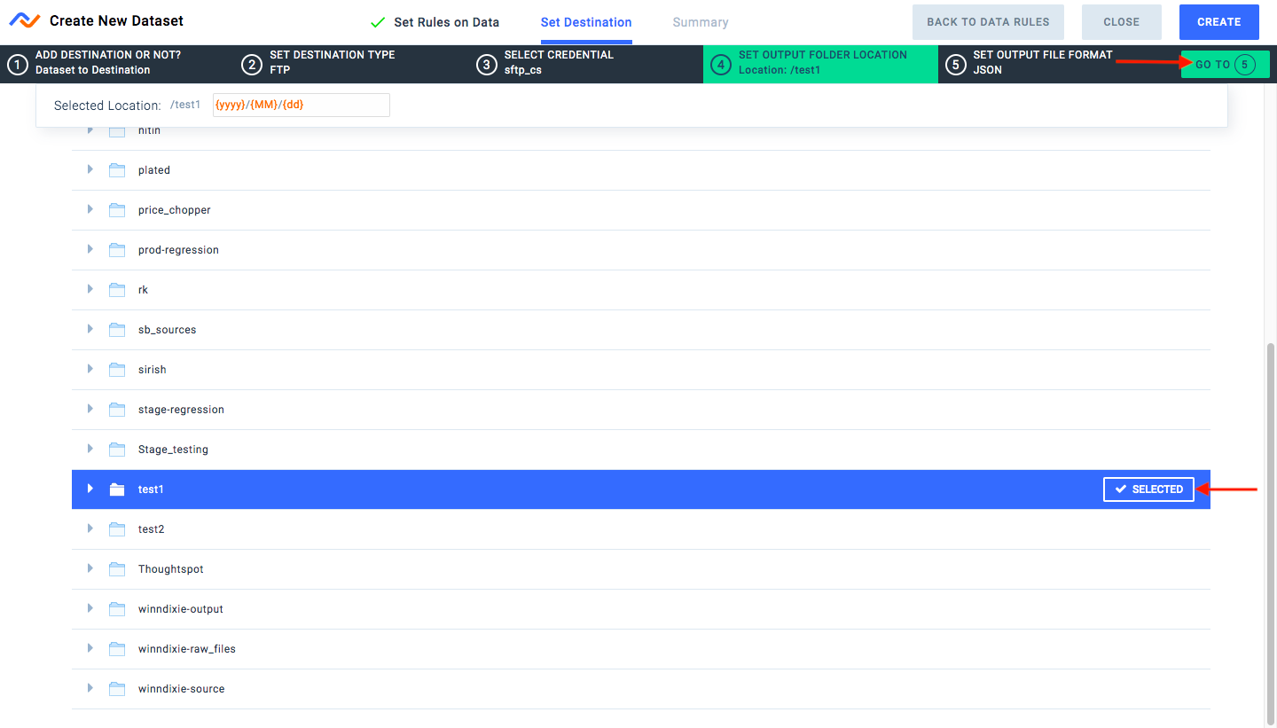Click the winndixie-output folder icon
Screen dimensions: 1277x728
(117, 609)
